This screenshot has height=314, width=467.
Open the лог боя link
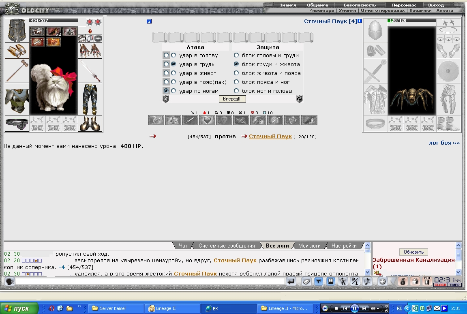tap(444, 143)
